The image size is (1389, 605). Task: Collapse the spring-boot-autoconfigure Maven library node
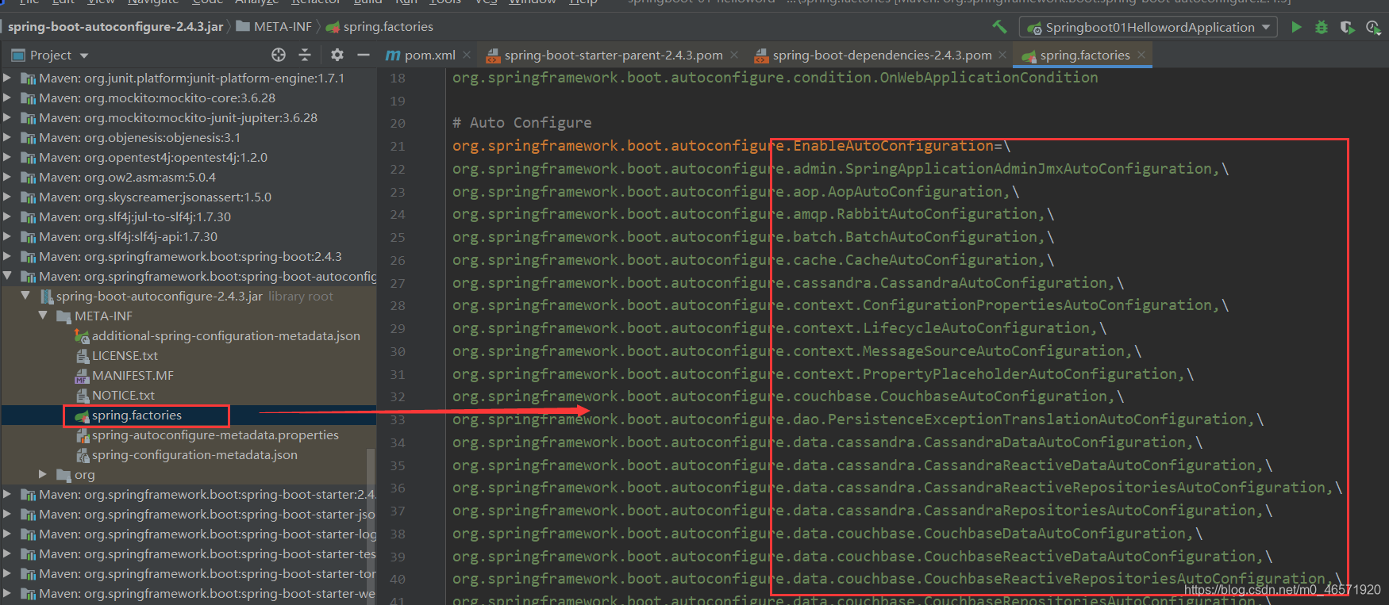(x=8, y=277)
